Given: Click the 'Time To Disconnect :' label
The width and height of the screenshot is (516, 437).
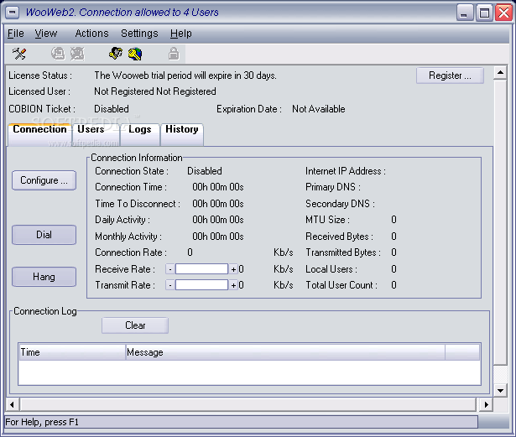Looking at the screenshot, I should coord(138,204).
